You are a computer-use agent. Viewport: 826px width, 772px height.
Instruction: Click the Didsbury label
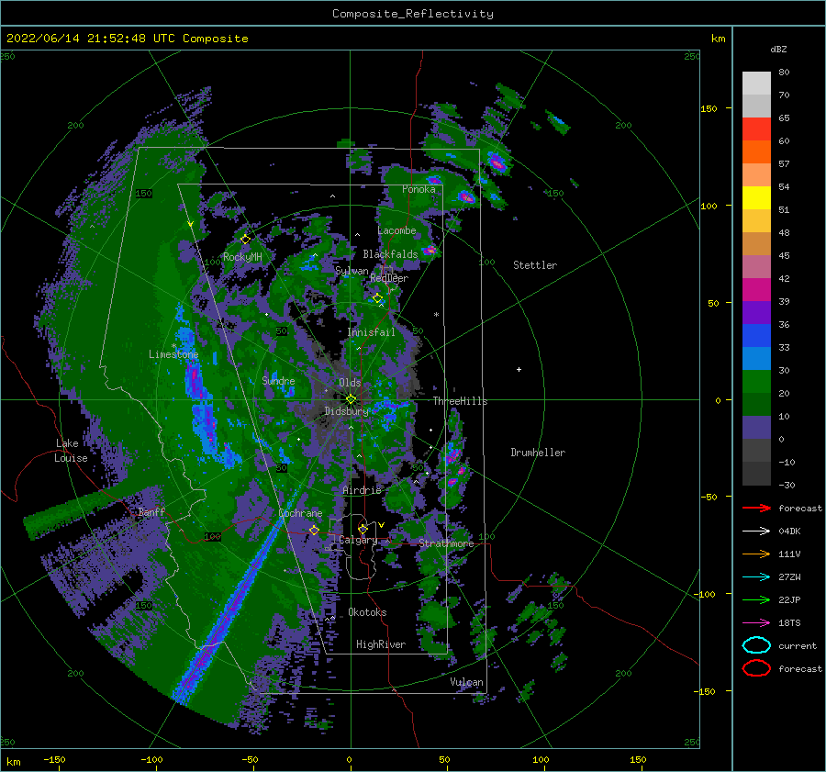click(x=347, y=411)
